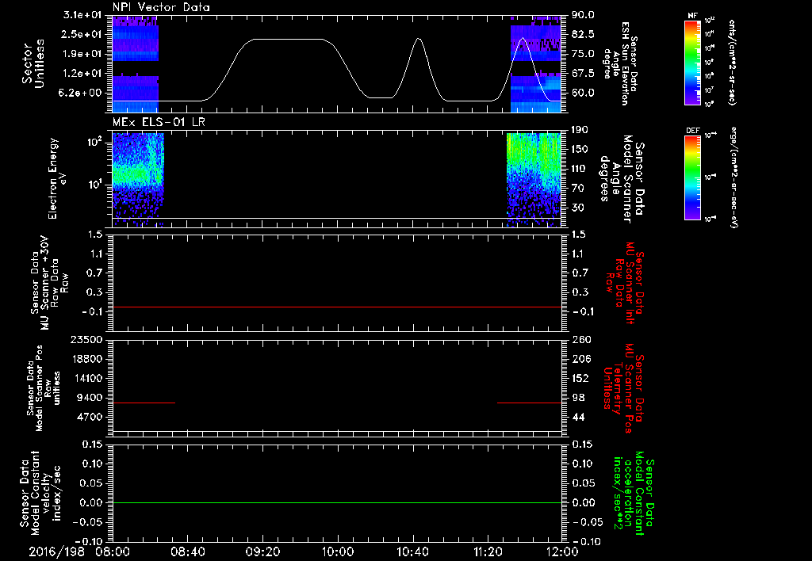This screenshot has width=812, height=561.
Task: Click the 152 telemetry axis value
Action: (580, 378)
